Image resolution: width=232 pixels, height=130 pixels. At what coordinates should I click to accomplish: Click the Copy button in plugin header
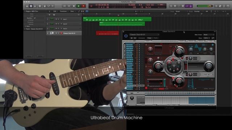pos(149,38)
